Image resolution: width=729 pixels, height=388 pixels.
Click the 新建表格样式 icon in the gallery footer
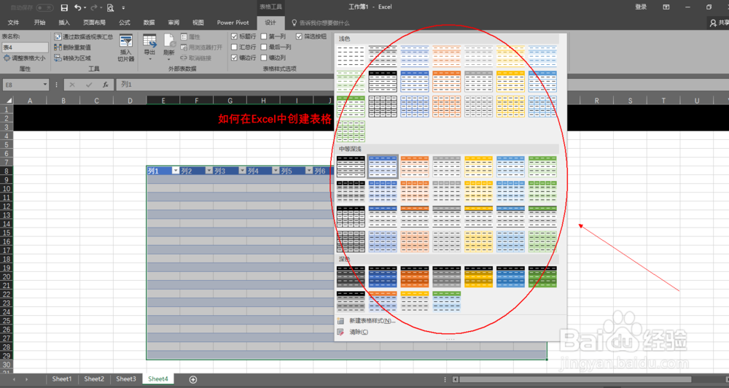340,321
